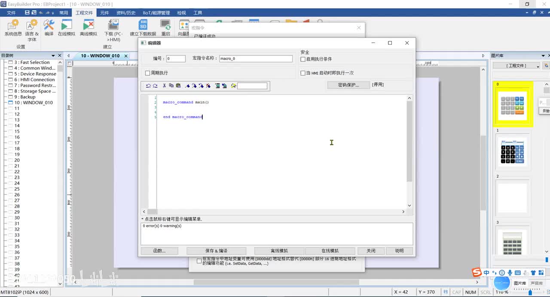The image size is (550, 297).
Task: Click 离线模拟 button in macro editor
Action: pyautogui.click(x=279, y=251)
